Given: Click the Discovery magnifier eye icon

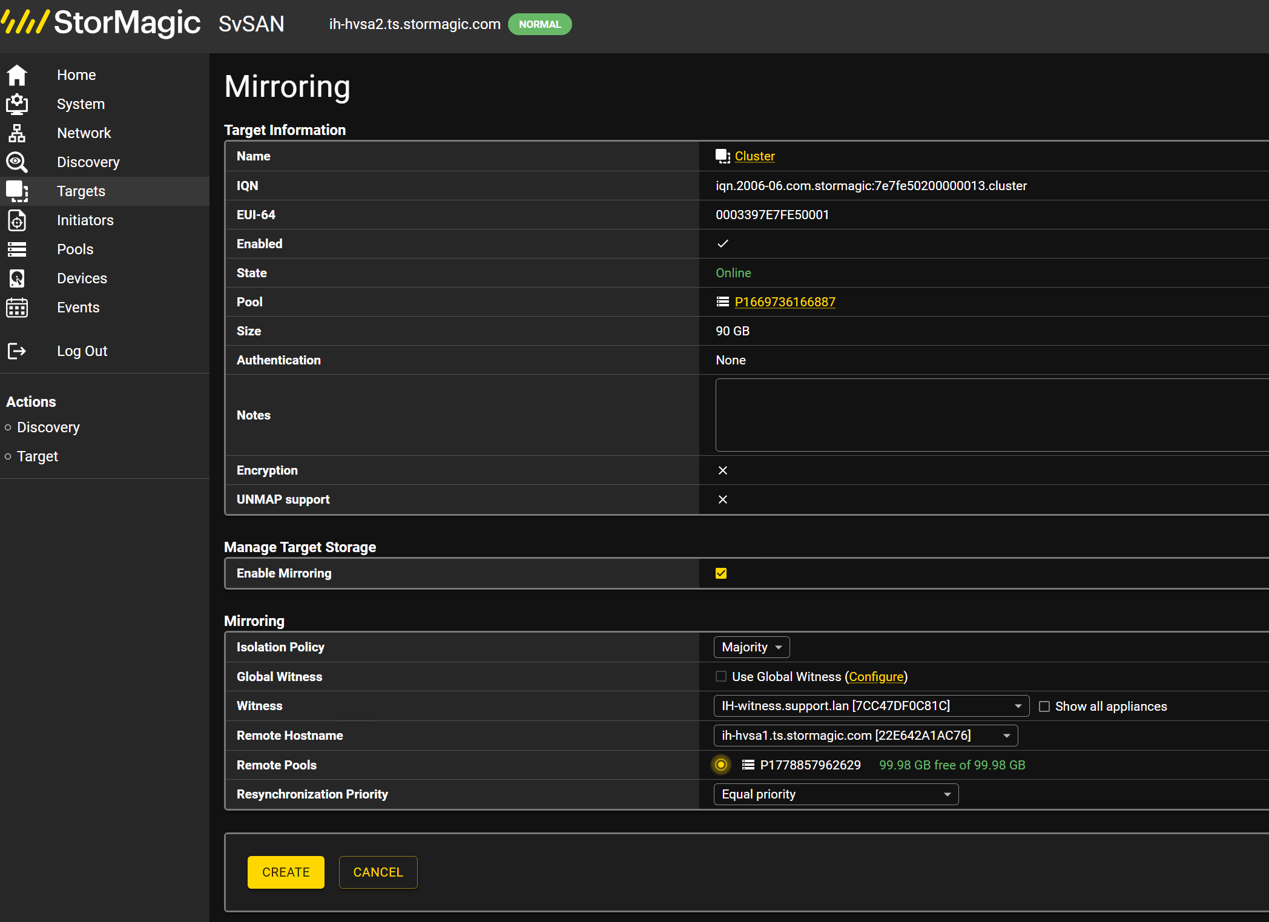Looking at the screenshot, I should pos(17,162).
